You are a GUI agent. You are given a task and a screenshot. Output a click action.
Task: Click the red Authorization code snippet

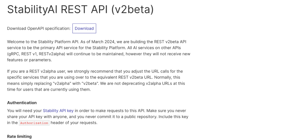[x=34, y=123]
